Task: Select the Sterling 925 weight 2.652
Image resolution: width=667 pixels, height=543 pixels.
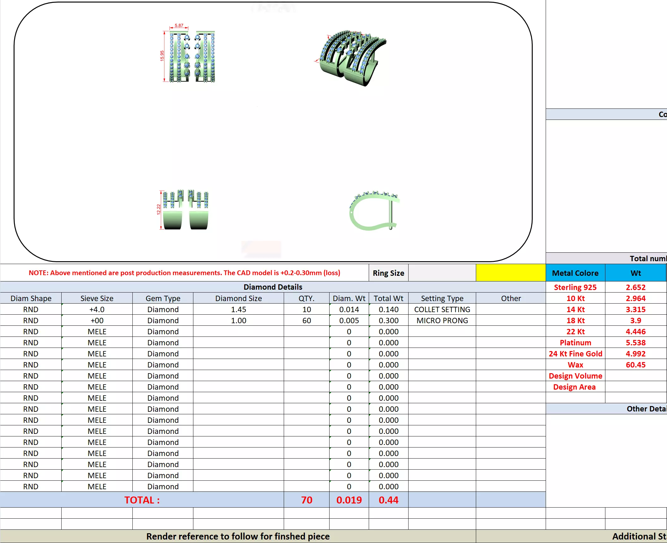Action: (x=635, y=287)
